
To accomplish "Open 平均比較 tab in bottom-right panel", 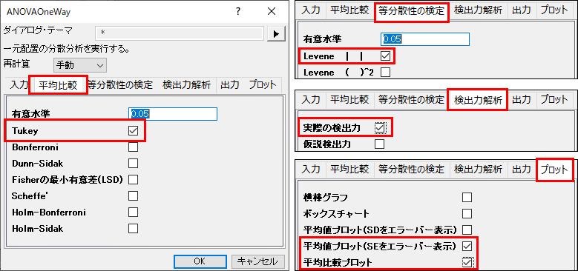I will (x=349, y=170).
